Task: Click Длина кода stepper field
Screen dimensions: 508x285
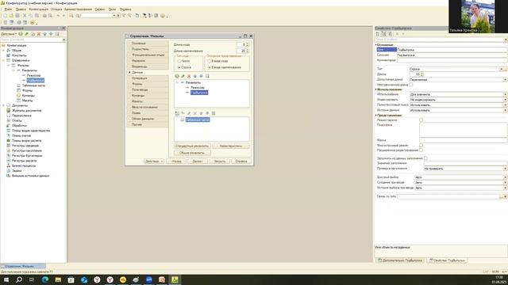Action: (x=243, y=44)
